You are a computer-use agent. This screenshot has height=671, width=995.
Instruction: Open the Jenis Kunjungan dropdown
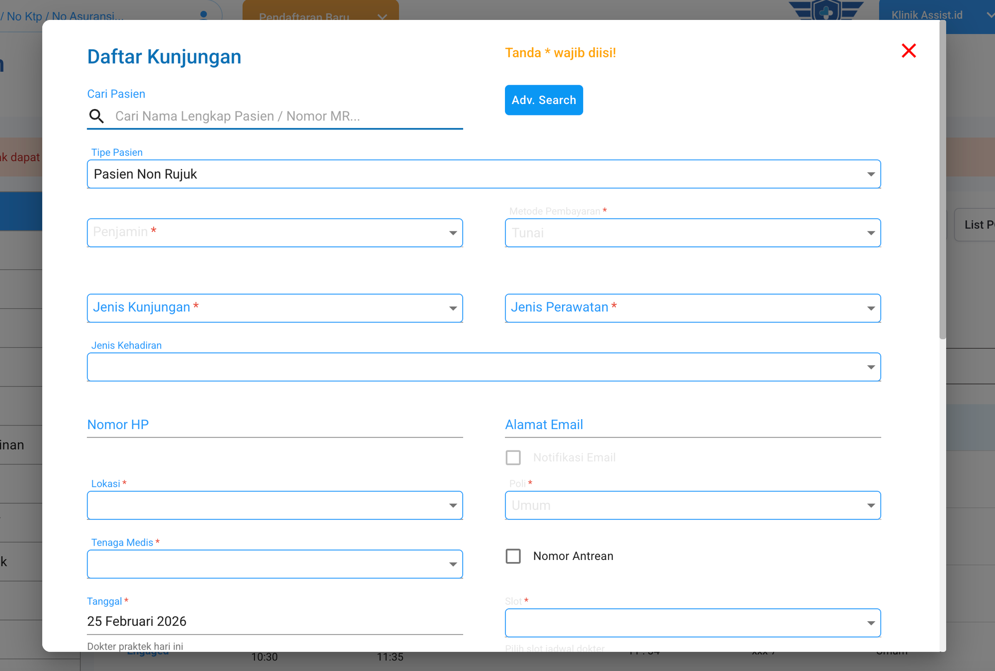point(275,308)
